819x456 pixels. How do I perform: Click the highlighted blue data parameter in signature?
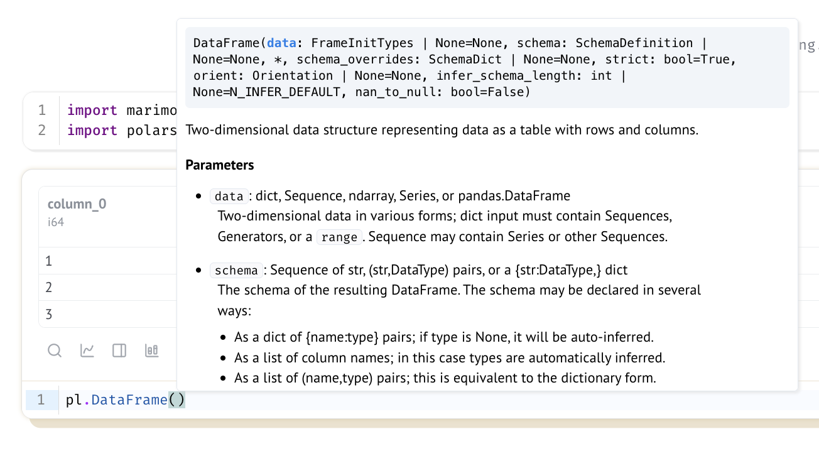[x=281, y=43]
